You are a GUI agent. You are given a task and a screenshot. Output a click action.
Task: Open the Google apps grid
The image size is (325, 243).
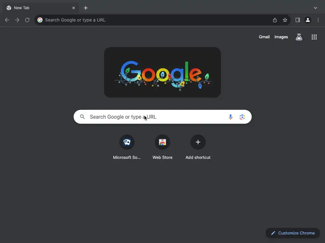coord(314,37)
